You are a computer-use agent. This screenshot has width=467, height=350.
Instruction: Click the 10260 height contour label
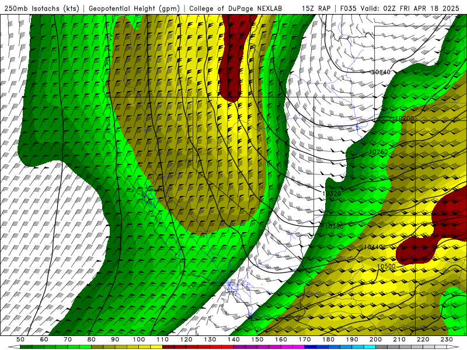[379, 152]
